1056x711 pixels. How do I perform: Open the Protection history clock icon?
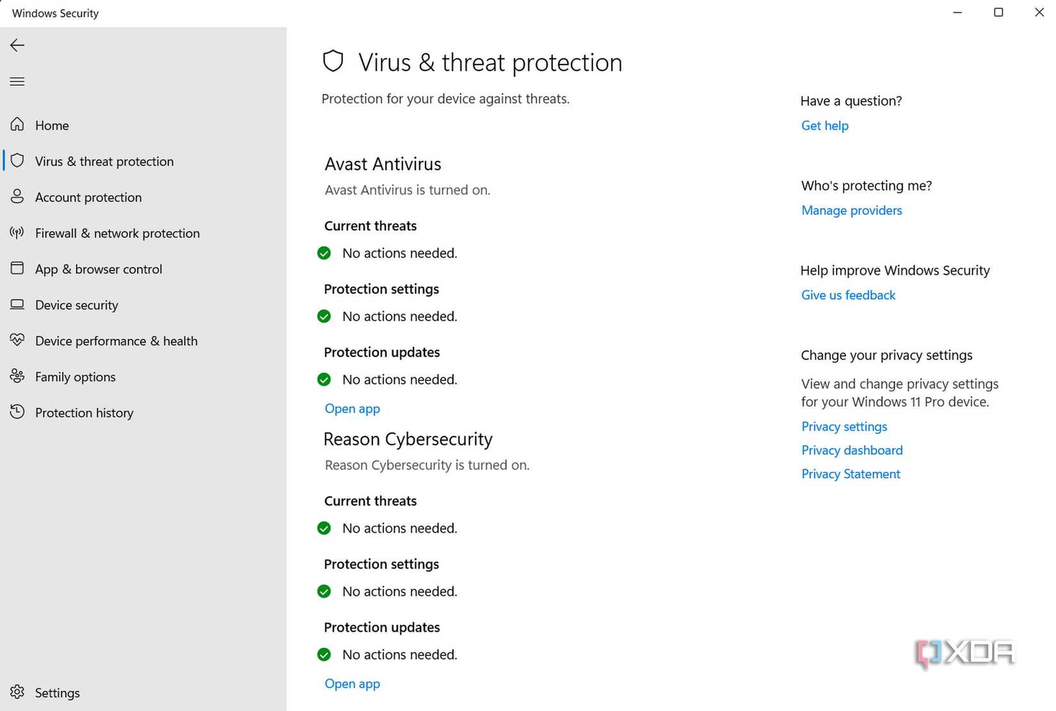(17, 412)
